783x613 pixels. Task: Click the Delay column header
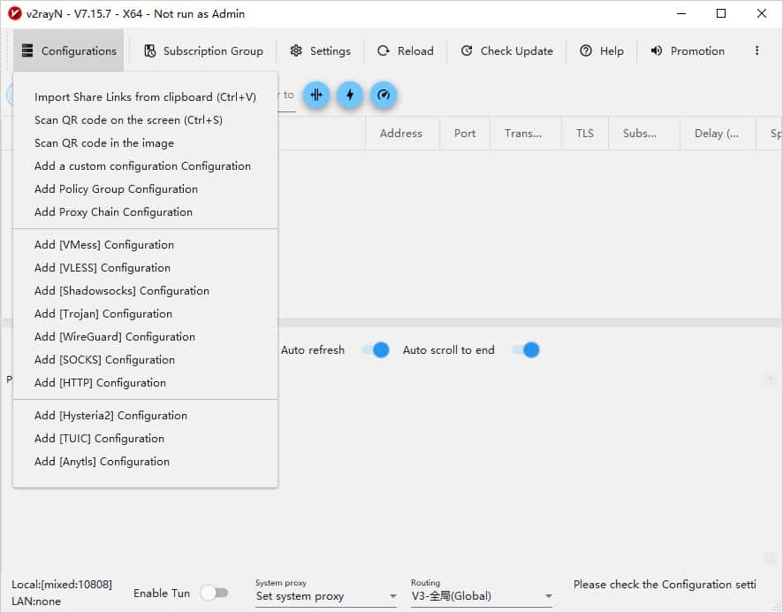coord(717,134)
